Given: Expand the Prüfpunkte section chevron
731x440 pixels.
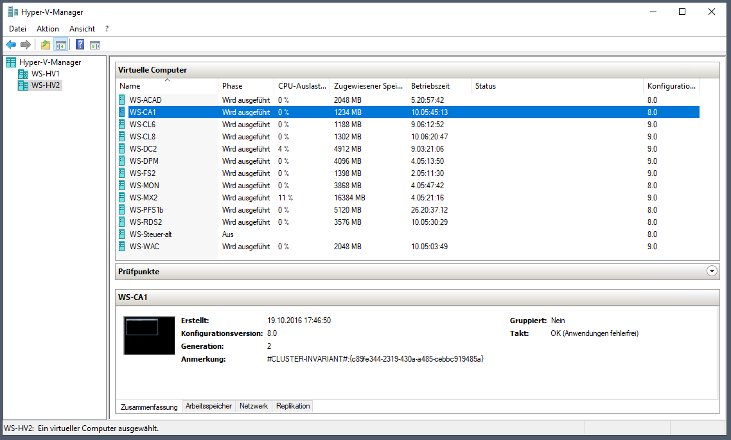Looking at the screenshot, I should click(x=712, y=271).
